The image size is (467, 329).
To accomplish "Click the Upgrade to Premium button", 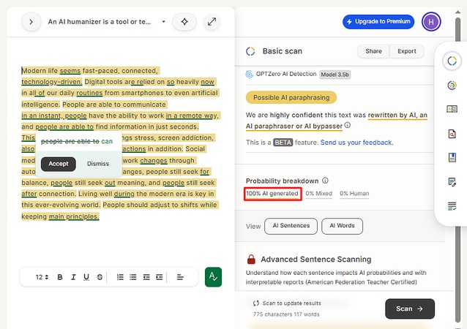I will click(x=378, y=22).
